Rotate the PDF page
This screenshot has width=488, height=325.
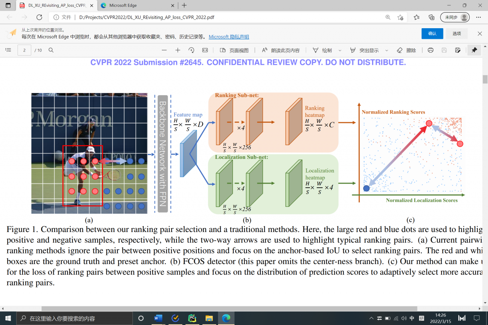[191, 50]
